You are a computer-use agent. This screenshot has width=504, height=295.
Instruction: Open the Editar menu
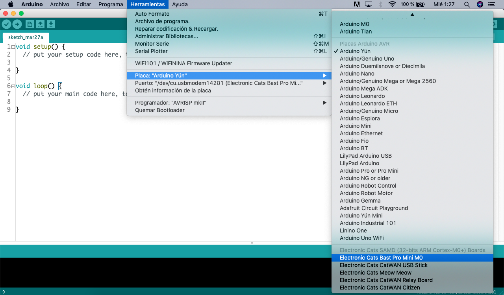[83, 4]
